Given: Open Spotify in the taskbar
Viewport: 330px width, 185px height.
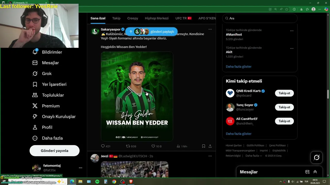Looking at the screenshot, I should (x=97, y=182).
